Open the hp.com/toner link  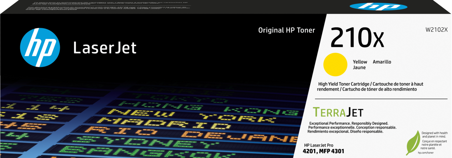point(426,153)
